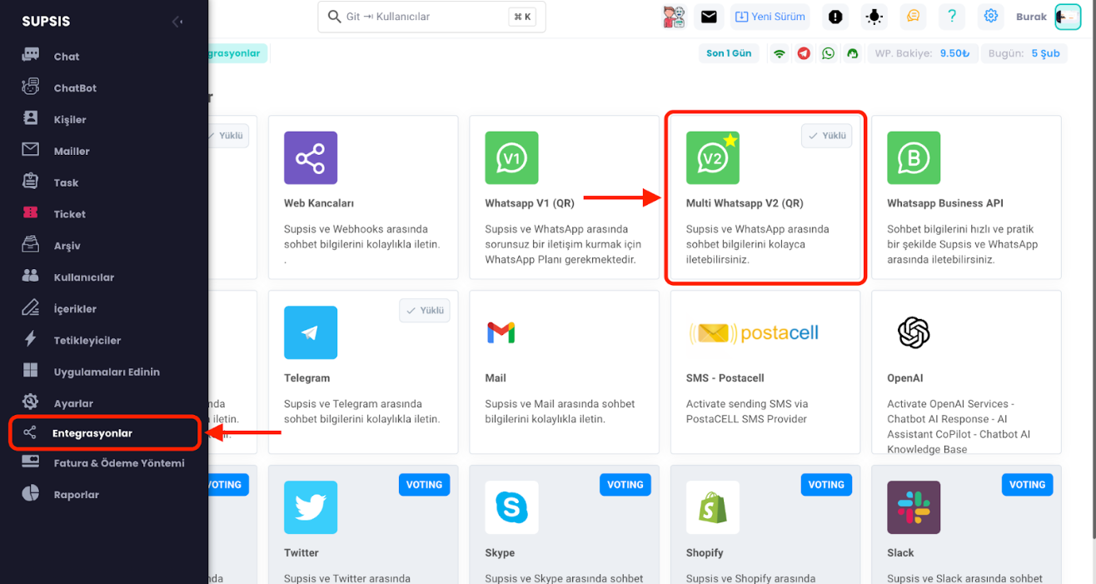Select Mailler in the sidebar
Image resolution: width=1096 pixels, height=584 pixels.
pos(72,152)
